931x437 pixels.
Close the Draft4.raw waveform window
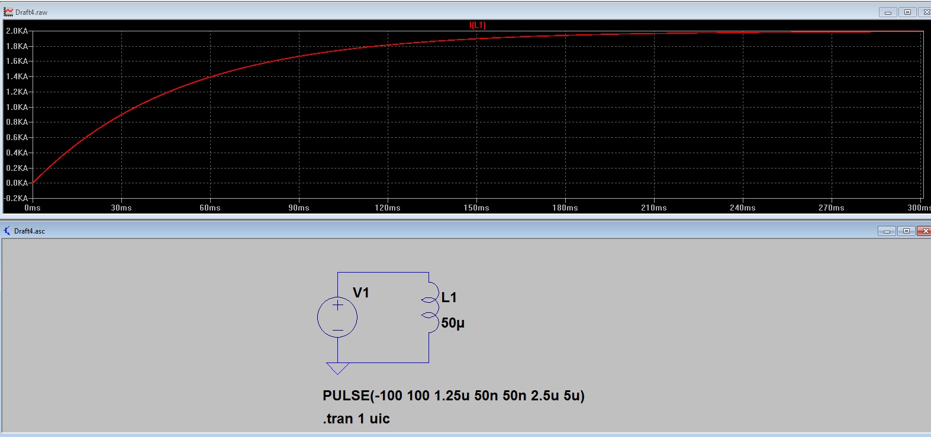point(925,12)
